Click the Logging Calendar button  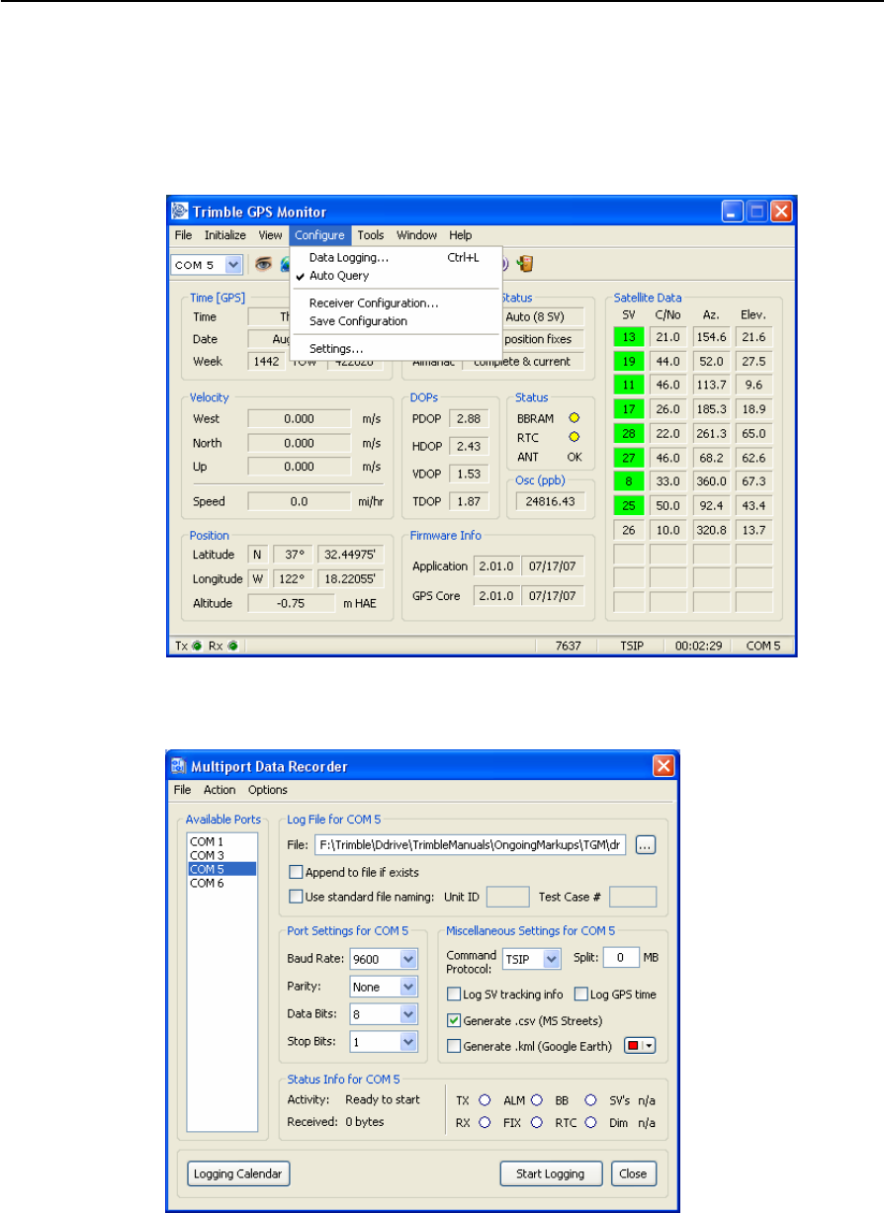[x=238, y=1174]
